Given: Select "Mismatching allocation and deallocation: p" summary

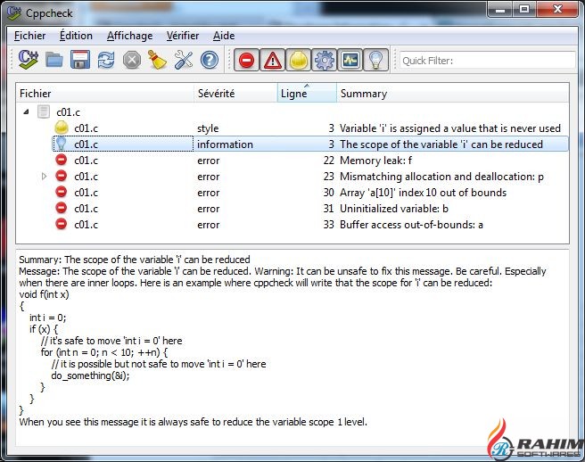Looking at the screenshot, I should pos(441,177).
